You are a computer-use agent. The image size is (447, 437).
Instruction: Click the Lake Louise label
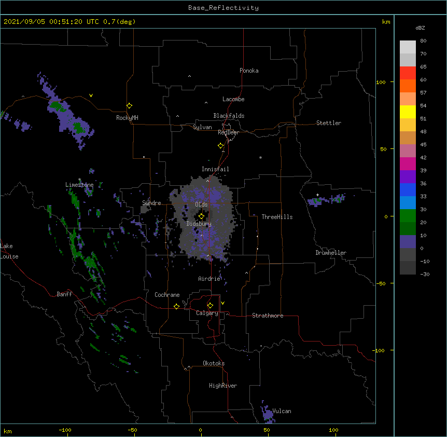(9, 251)
